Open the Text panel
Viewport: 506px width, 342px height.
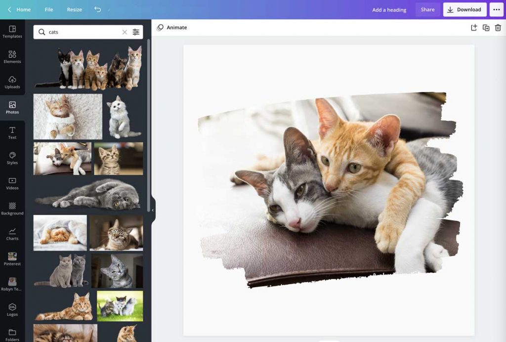pos(12,132)
